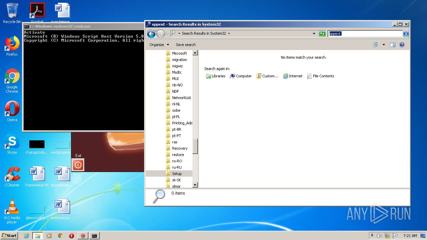The width and height of the screenshot is (427, 240).
Task: Click the Forward arrow in Explorer
Action: click(160, 34)
